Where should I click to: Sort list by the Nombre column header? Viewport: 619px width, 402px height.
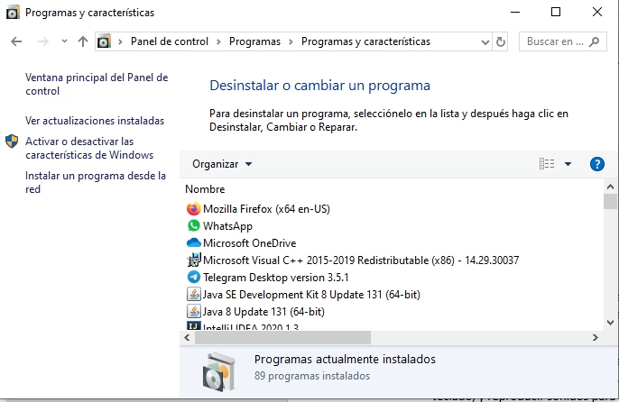click(205, 189)
